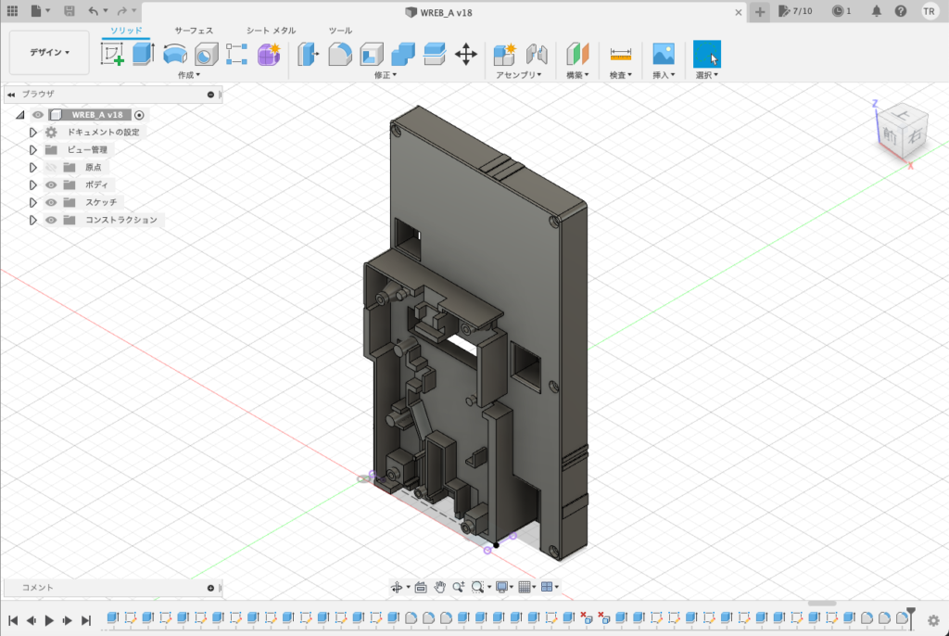
Task: Select the Pan hand tool
Action: pos(440,587)
